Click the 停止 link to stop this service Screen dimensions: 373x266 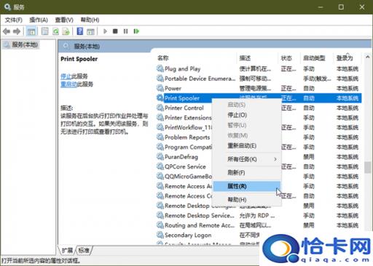(x=66, y=76)
